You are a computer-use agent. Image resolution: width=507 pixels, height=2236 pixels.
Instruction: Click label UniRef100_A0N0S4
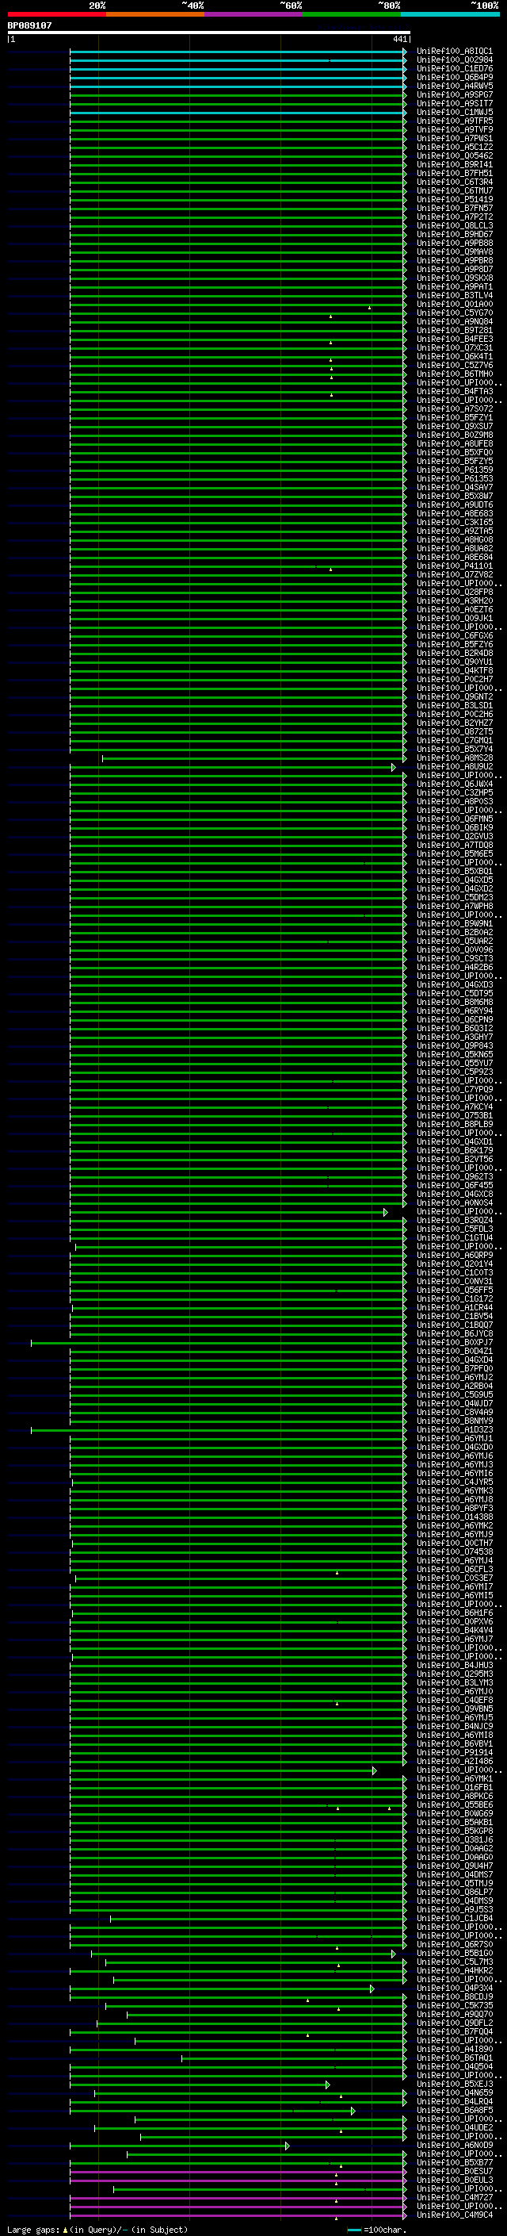pos(454,1203)
